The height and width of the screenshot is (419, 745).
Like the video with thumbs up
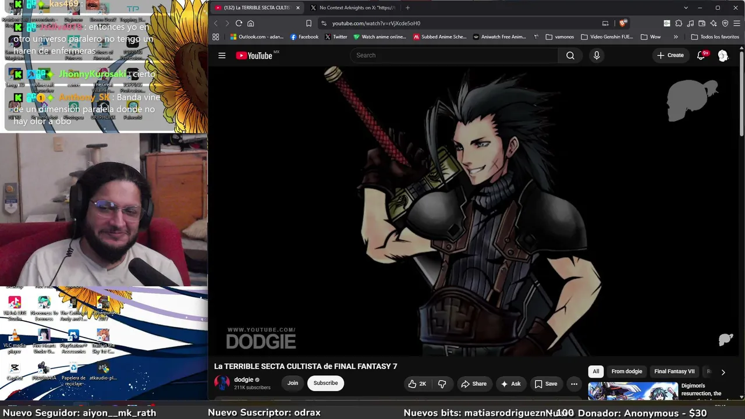417,384
